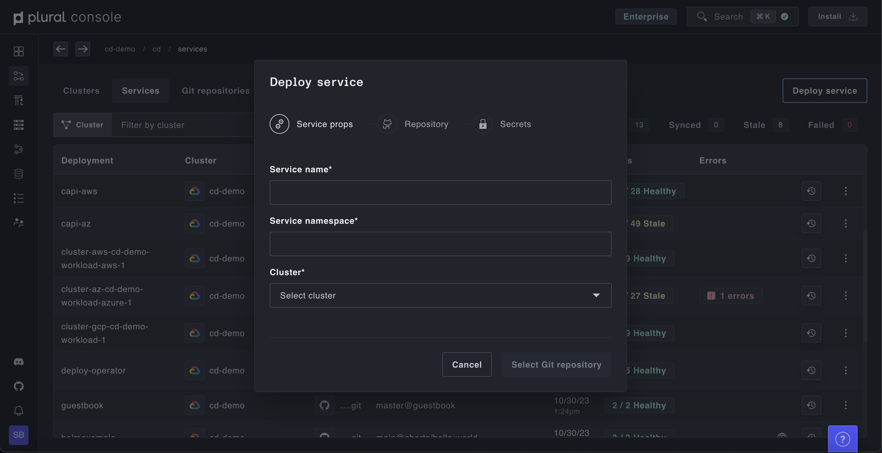Image resolution: width=882 pixels, height=453 pixels.
Task: Filter by Synced status
Action: (x=696, y=125)
